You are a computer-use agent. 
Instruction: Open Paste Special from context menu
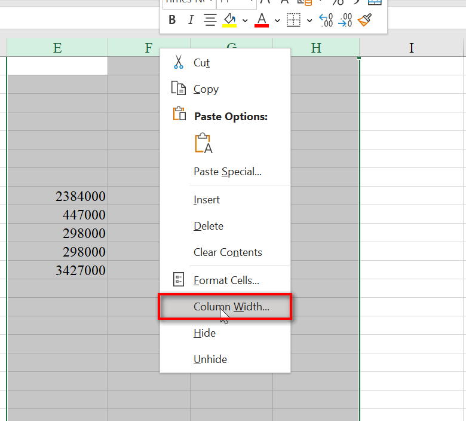click(x=227, y=172)
